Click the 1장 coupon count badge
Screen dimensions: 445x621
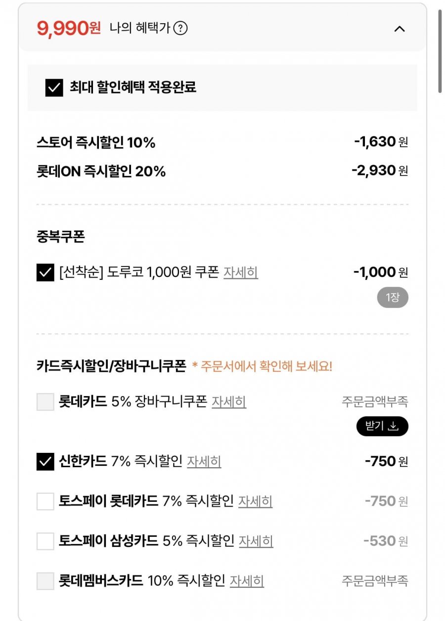point(392,298)
